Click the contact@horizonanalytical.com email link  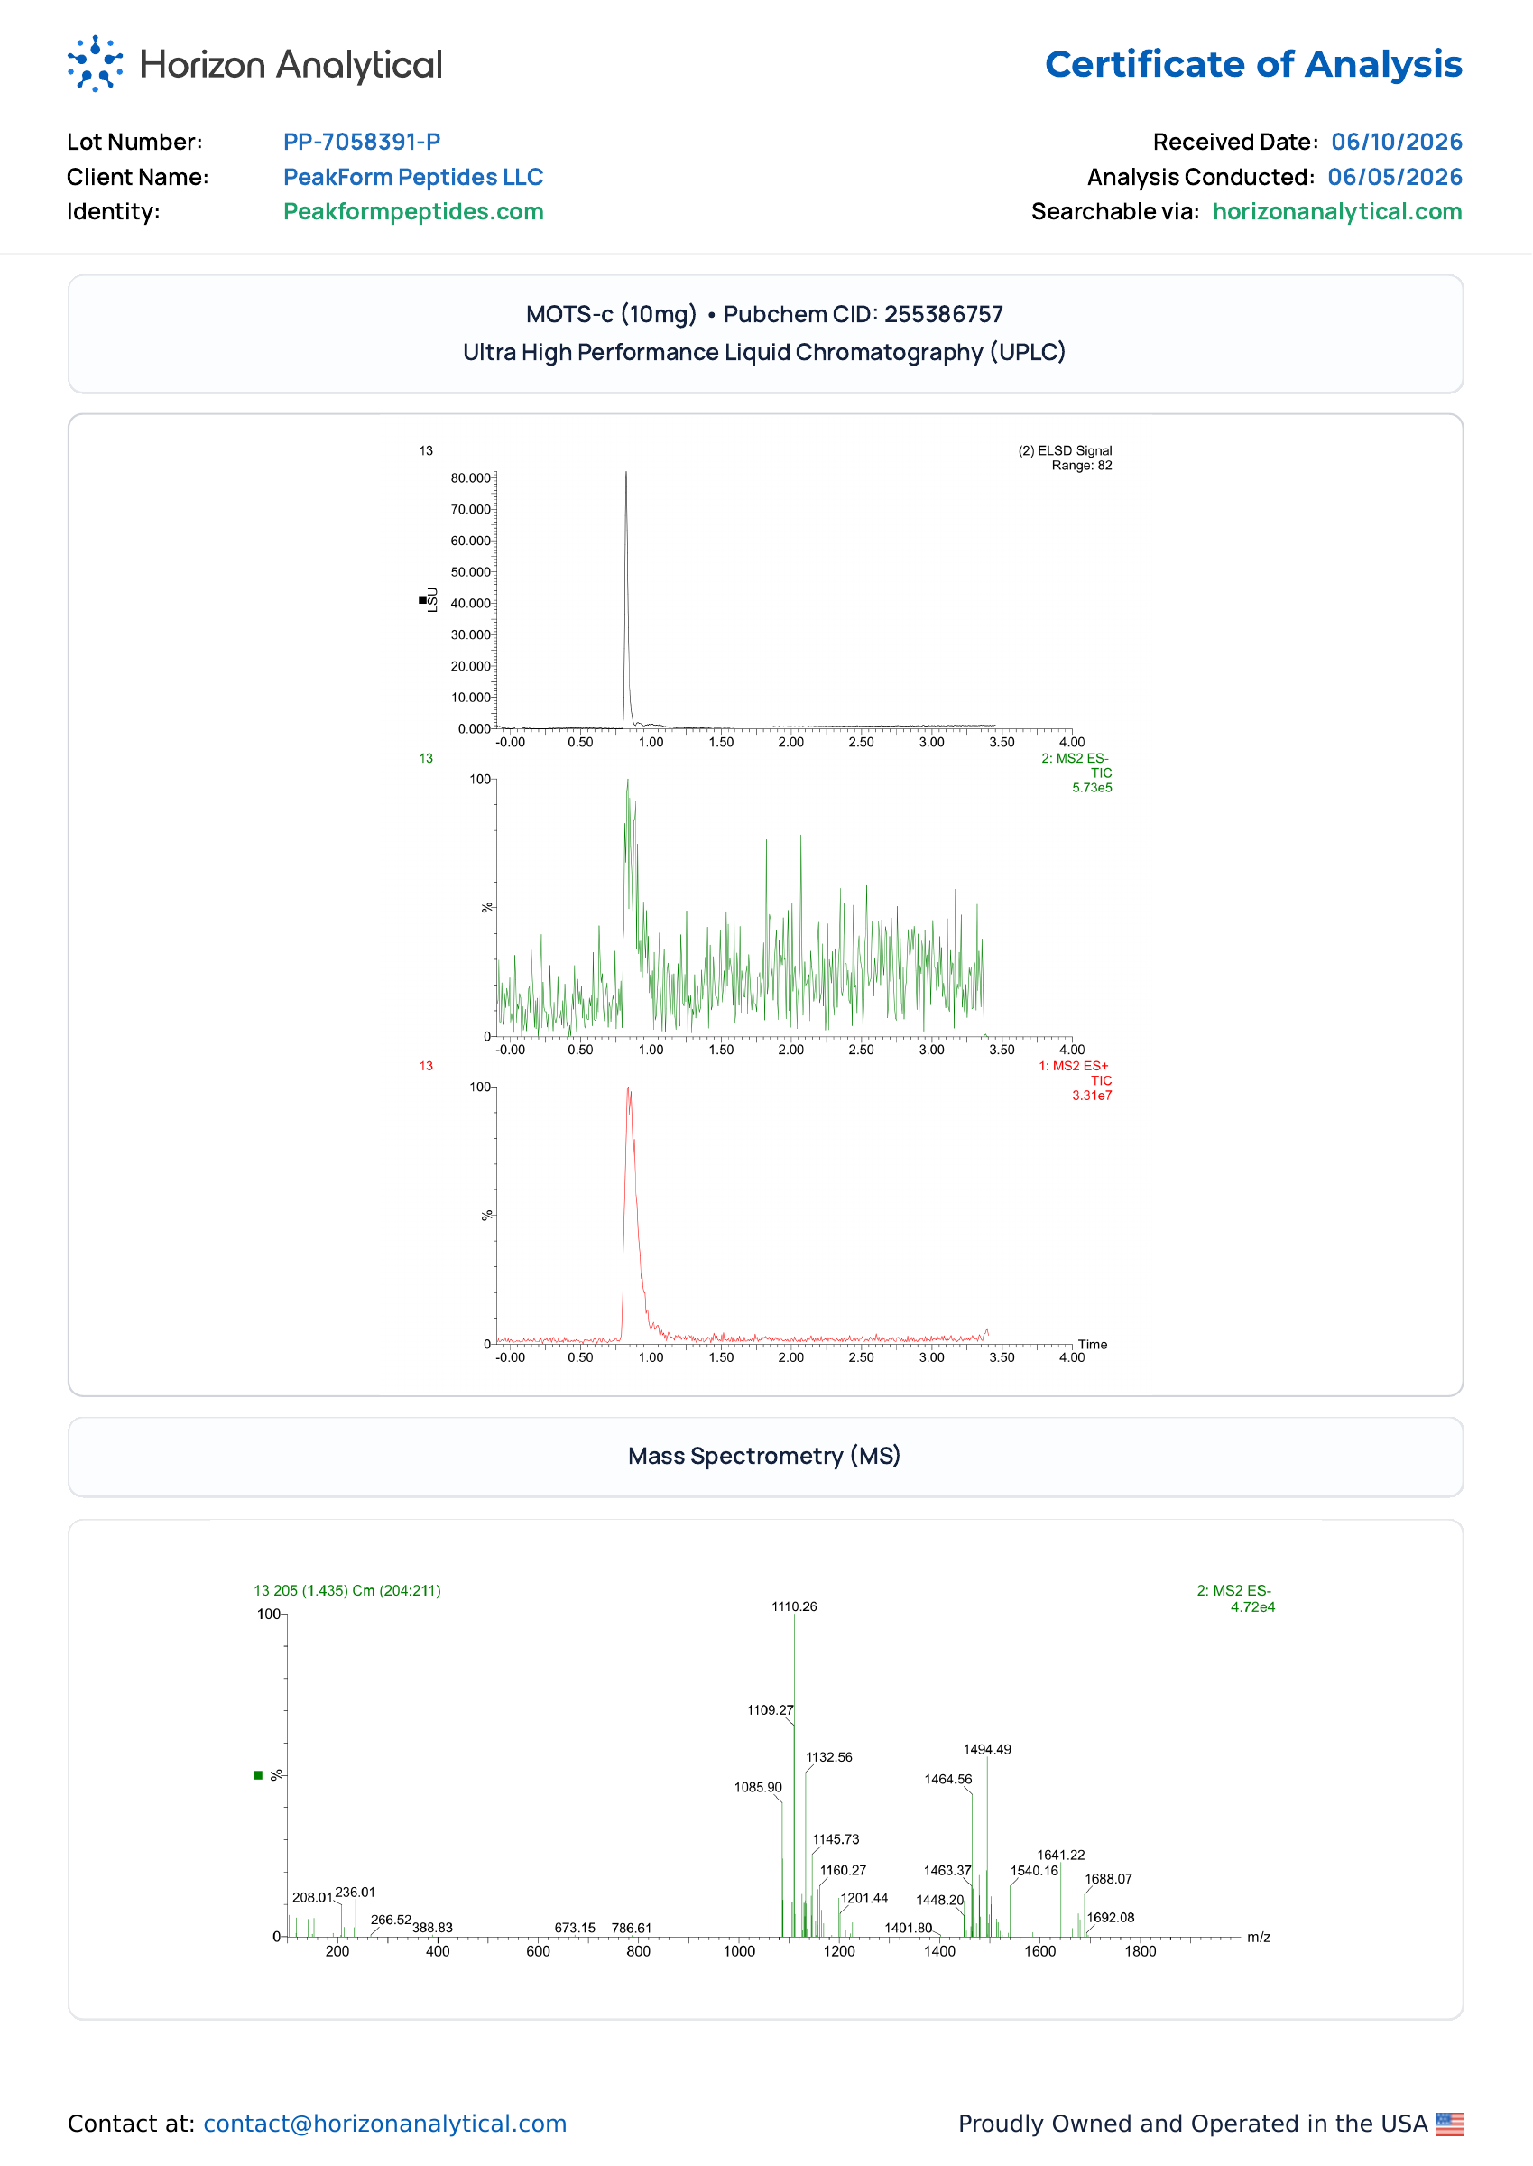[x=385, y=2124]
